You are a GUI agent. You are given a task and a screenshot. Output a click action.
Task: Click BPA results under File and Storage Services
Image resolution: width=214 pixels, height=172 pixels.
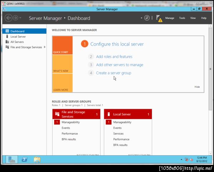[69, 139]
